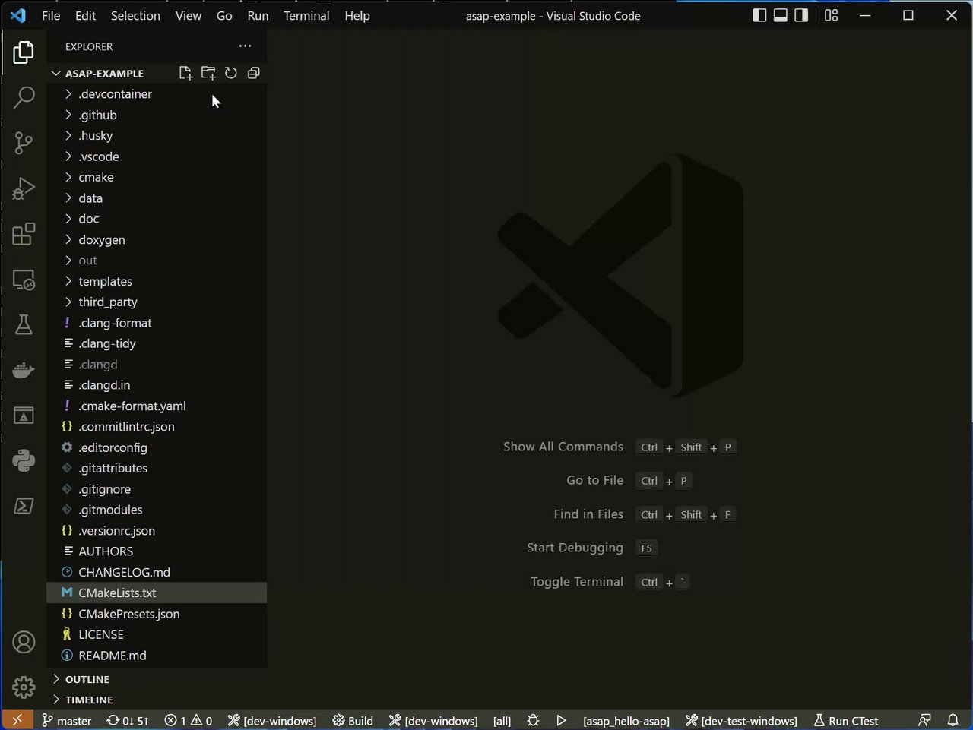
Task: Open the Source Control view
Action: (24, 143)
